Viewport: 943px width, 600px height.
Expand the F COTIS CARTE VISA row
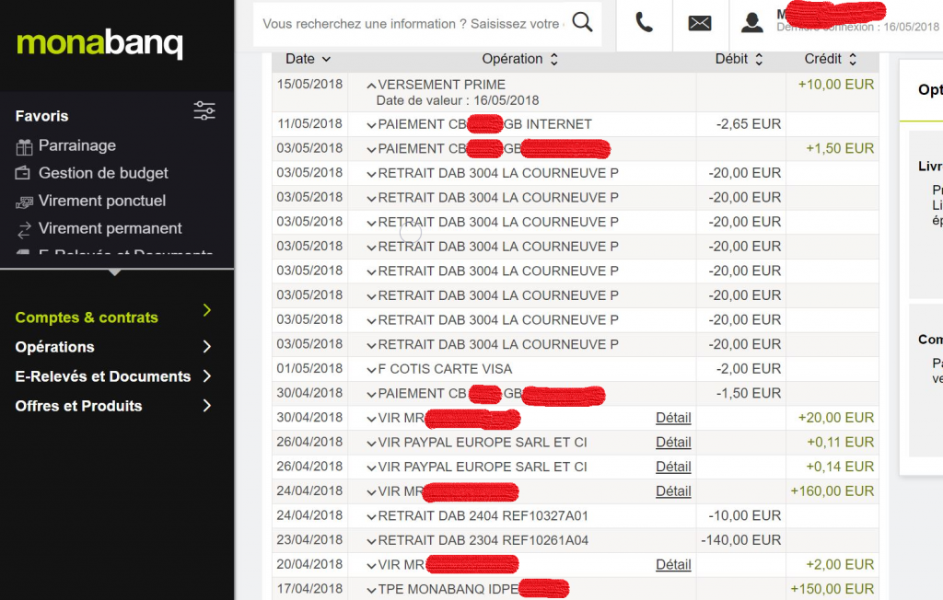coord(371,370)
